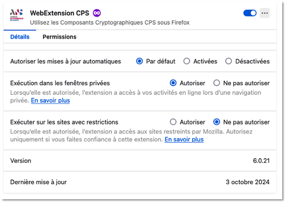Choose Autoriser for restricted sites
The height and width of the screenshot is (203, 286).
click(173, 122)
